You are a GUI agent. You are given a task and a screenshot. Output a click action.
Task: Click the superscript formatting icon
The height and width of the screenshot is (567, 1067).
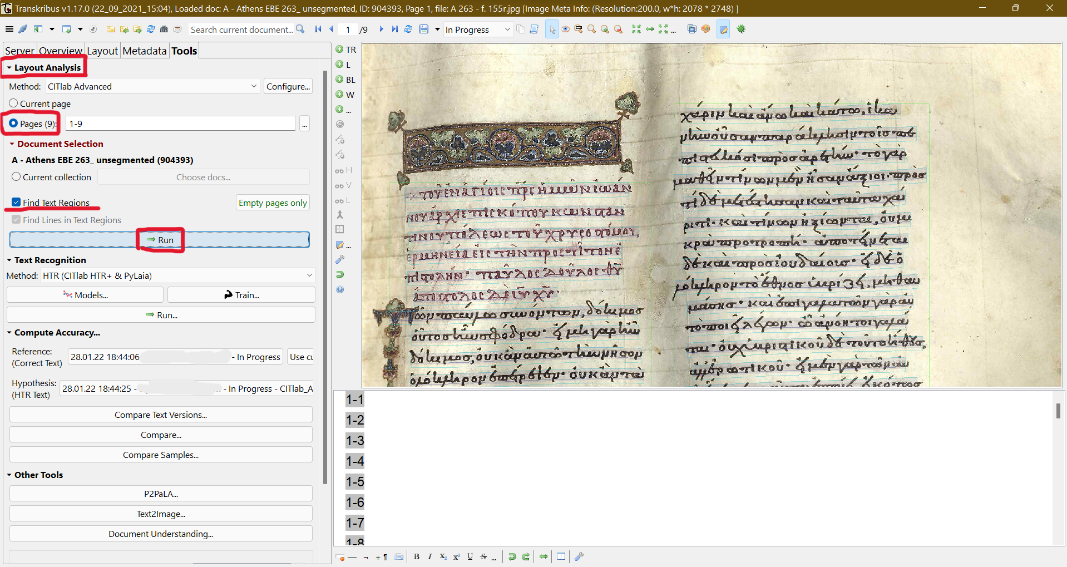(x=456, y=556)
